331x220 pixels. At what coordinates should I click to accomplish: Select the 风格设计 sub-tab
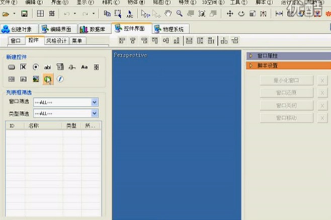click(56, 41)
